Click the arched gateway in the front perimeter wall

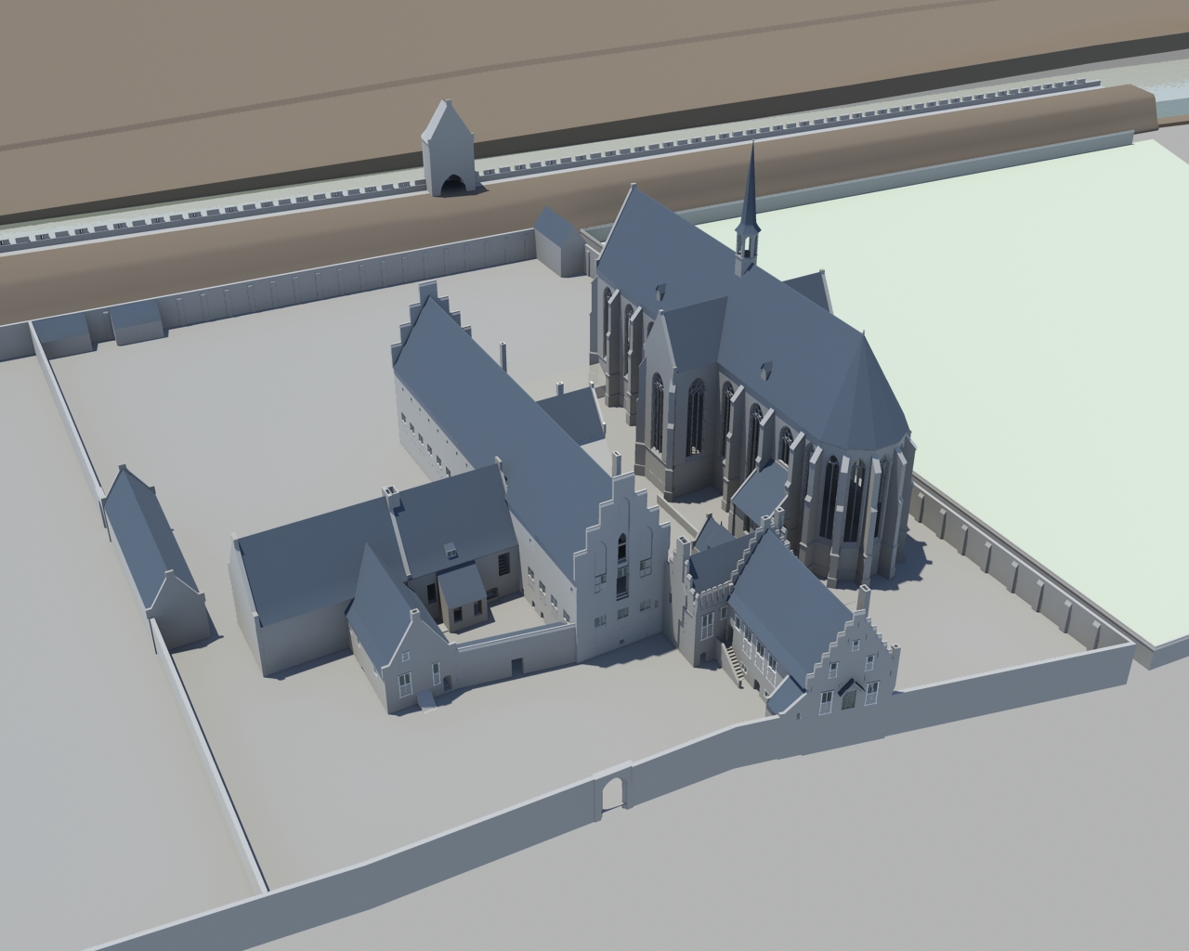click(x=611, y=795)
